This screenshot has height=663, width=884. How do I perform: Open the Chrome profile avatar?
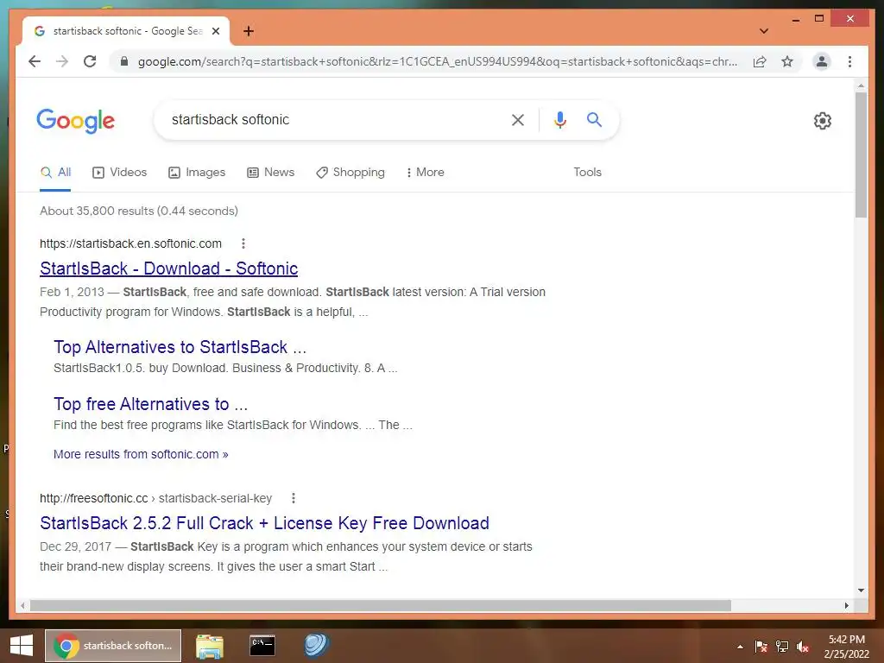(822, 61)
